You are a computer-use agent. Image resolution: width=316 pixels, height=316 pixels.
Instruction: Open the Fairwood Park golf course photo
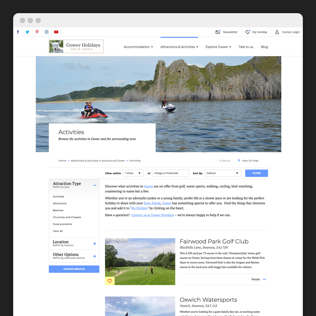click(140, 261)
